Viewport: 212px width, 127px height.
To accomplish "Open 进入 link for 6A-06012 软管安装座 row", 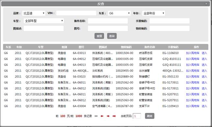I will tap(204, 100).
